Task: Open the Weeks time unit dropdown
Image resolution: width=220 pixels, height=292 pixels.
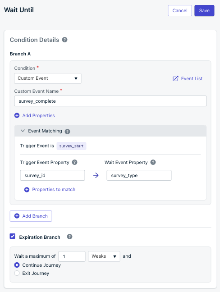Action: coord(104,256)
